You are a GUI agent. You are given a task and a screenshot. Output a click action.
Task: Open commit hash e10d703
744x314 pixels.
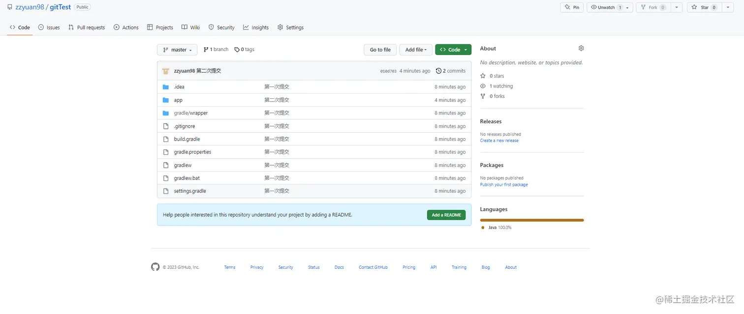[388, 71]
